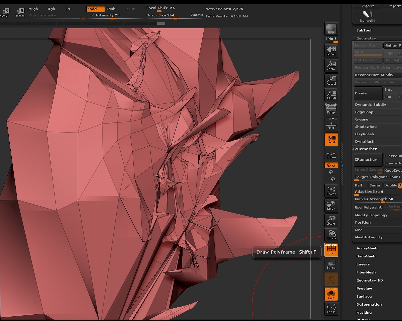Enable Transp transparency mode
Image resolution: width=402 pixels, height=321 pixels.
(331, 264)
